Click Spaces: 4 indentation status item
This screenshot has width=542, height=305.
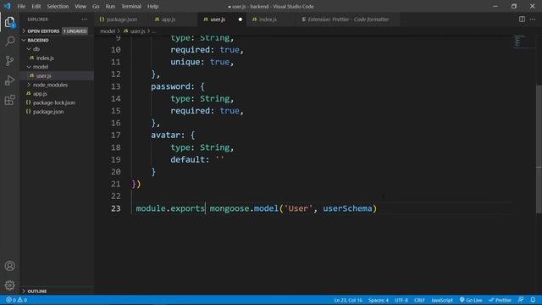point(379,300)
